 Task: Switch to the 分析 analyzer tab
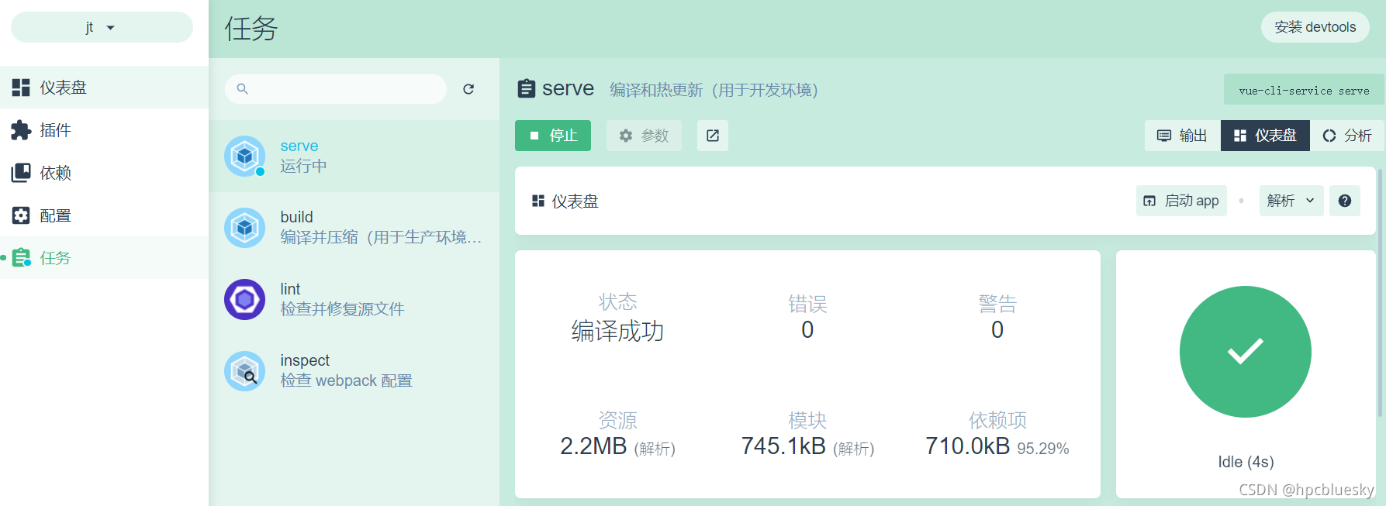(x=1346, y=136)
